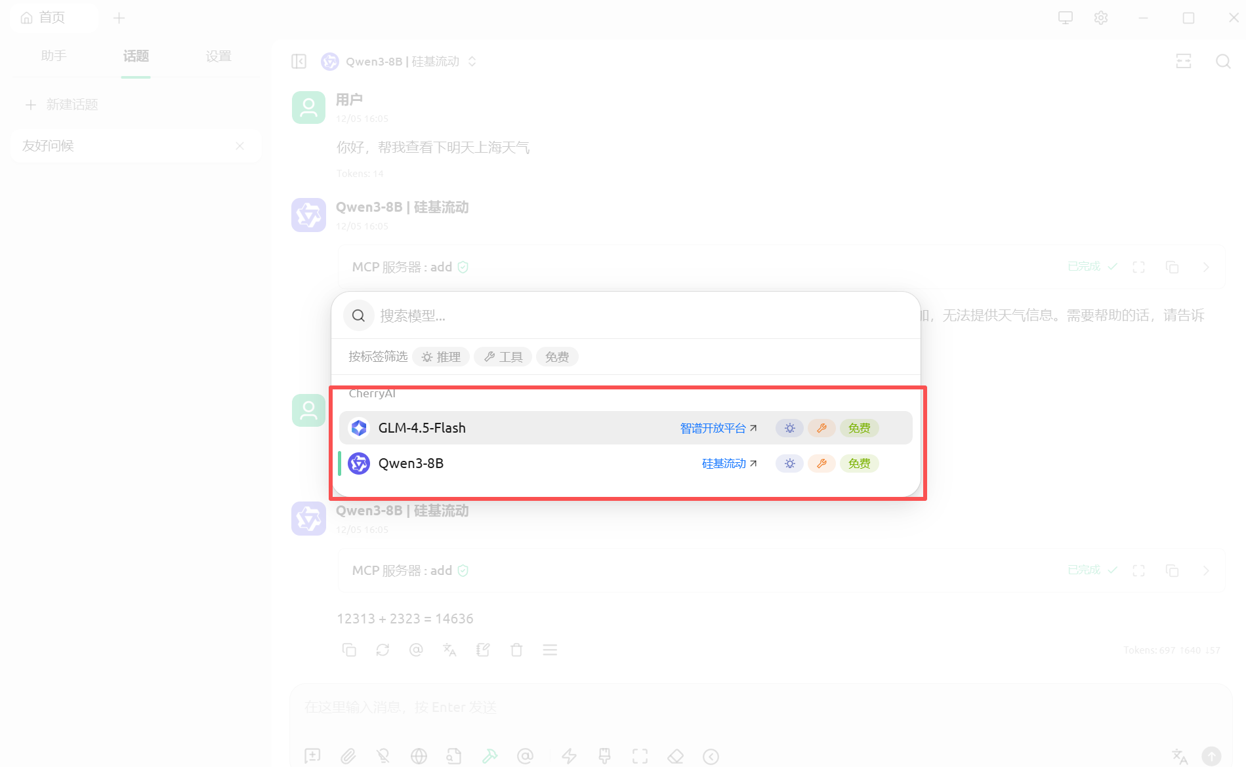Viewport: 1246px width, 767px height.
Task: Filter models by 推理 tag
Action: (x=441, y=357)
